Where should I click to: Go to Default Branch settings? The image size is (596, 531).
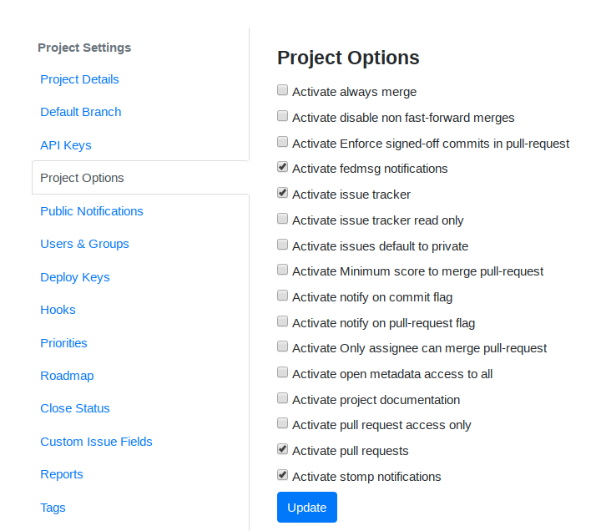point(81,112)
